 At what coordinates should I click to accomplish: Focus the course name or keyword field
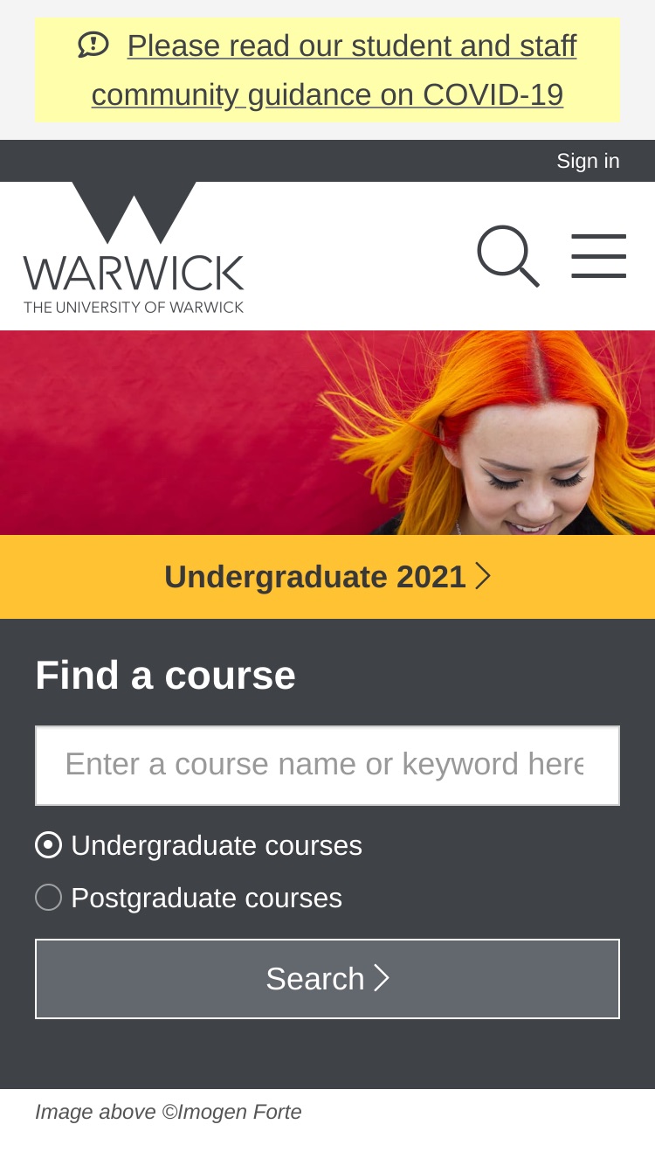327,766
